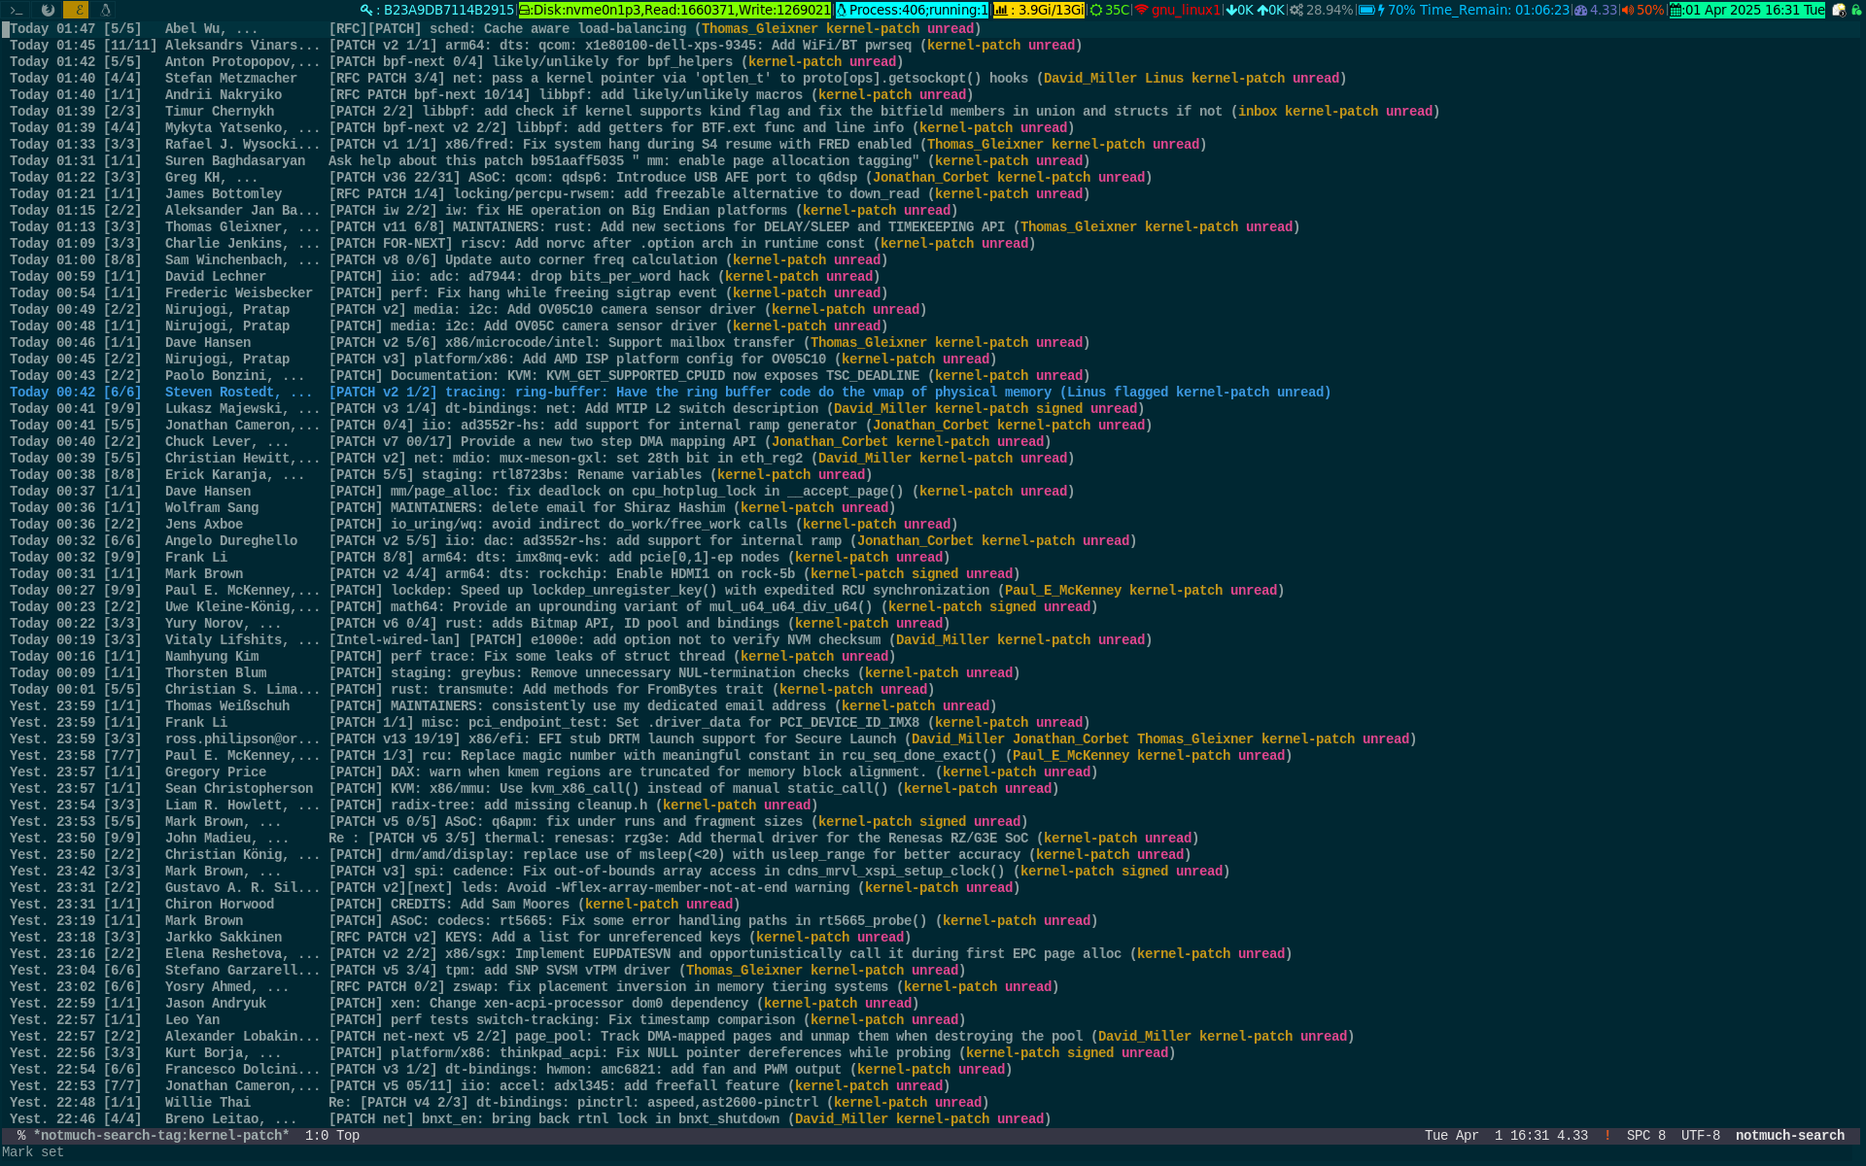Image resolution: width=1866 pixels, height=1166 pixels.
Task: Click the UTF-8 encoding indicator in mode line
Action: [x=1700, y=1135]
